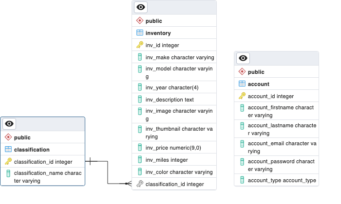Click the column icon for account_firstname

point(242,108)
